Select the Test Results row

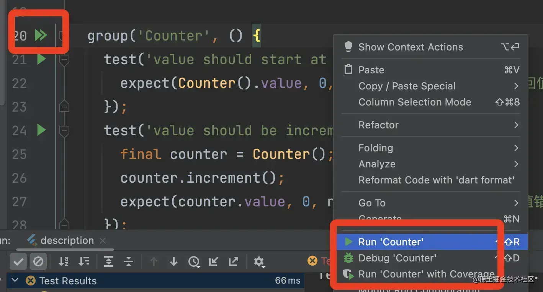tap(155, 281)
